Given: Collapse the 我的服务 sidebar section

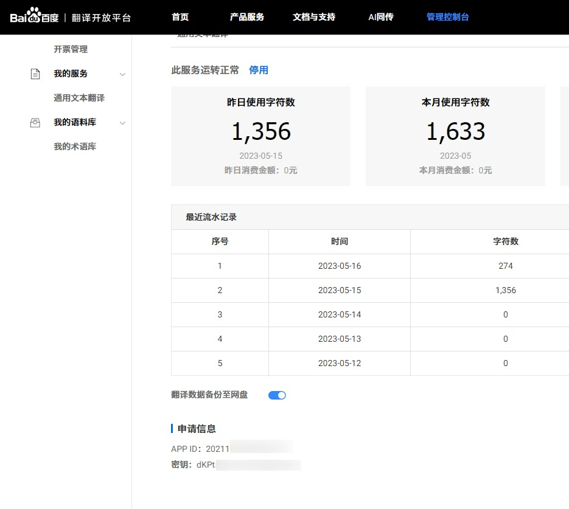Looking at the screenshot, I should (122, 74).
